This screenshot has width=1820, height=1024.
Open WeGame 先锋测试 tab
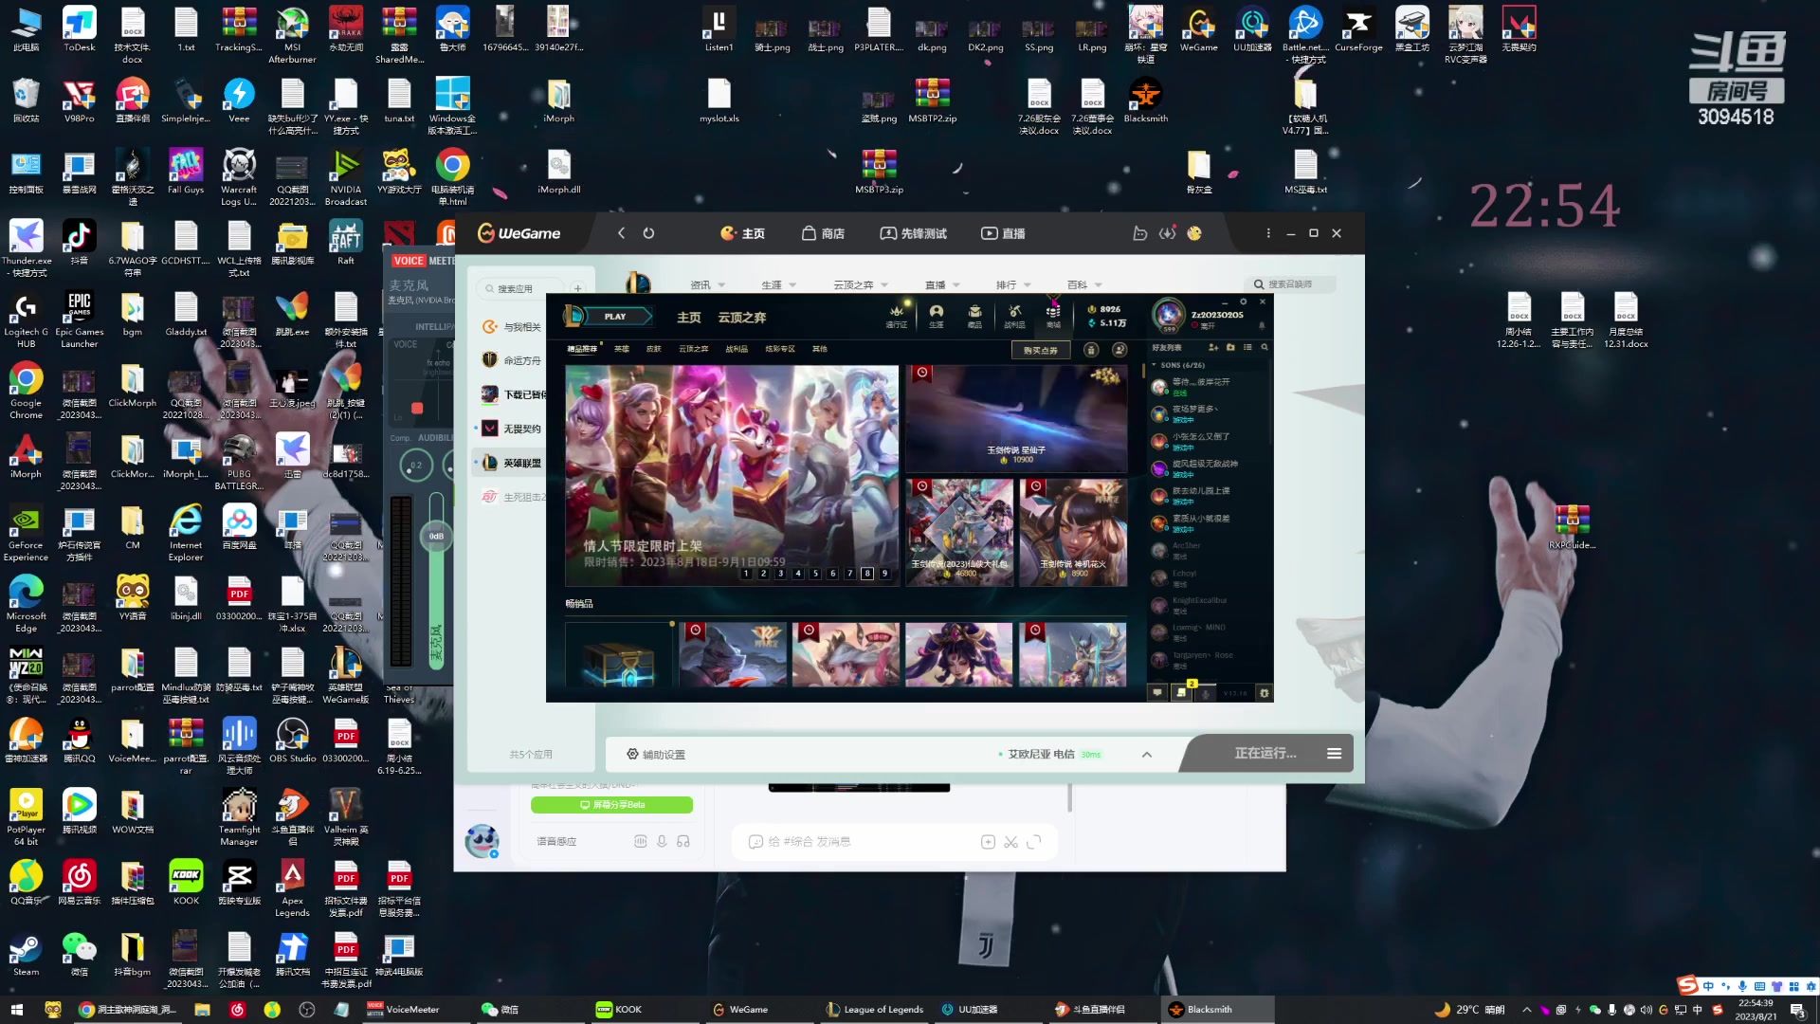pos(913,233)
